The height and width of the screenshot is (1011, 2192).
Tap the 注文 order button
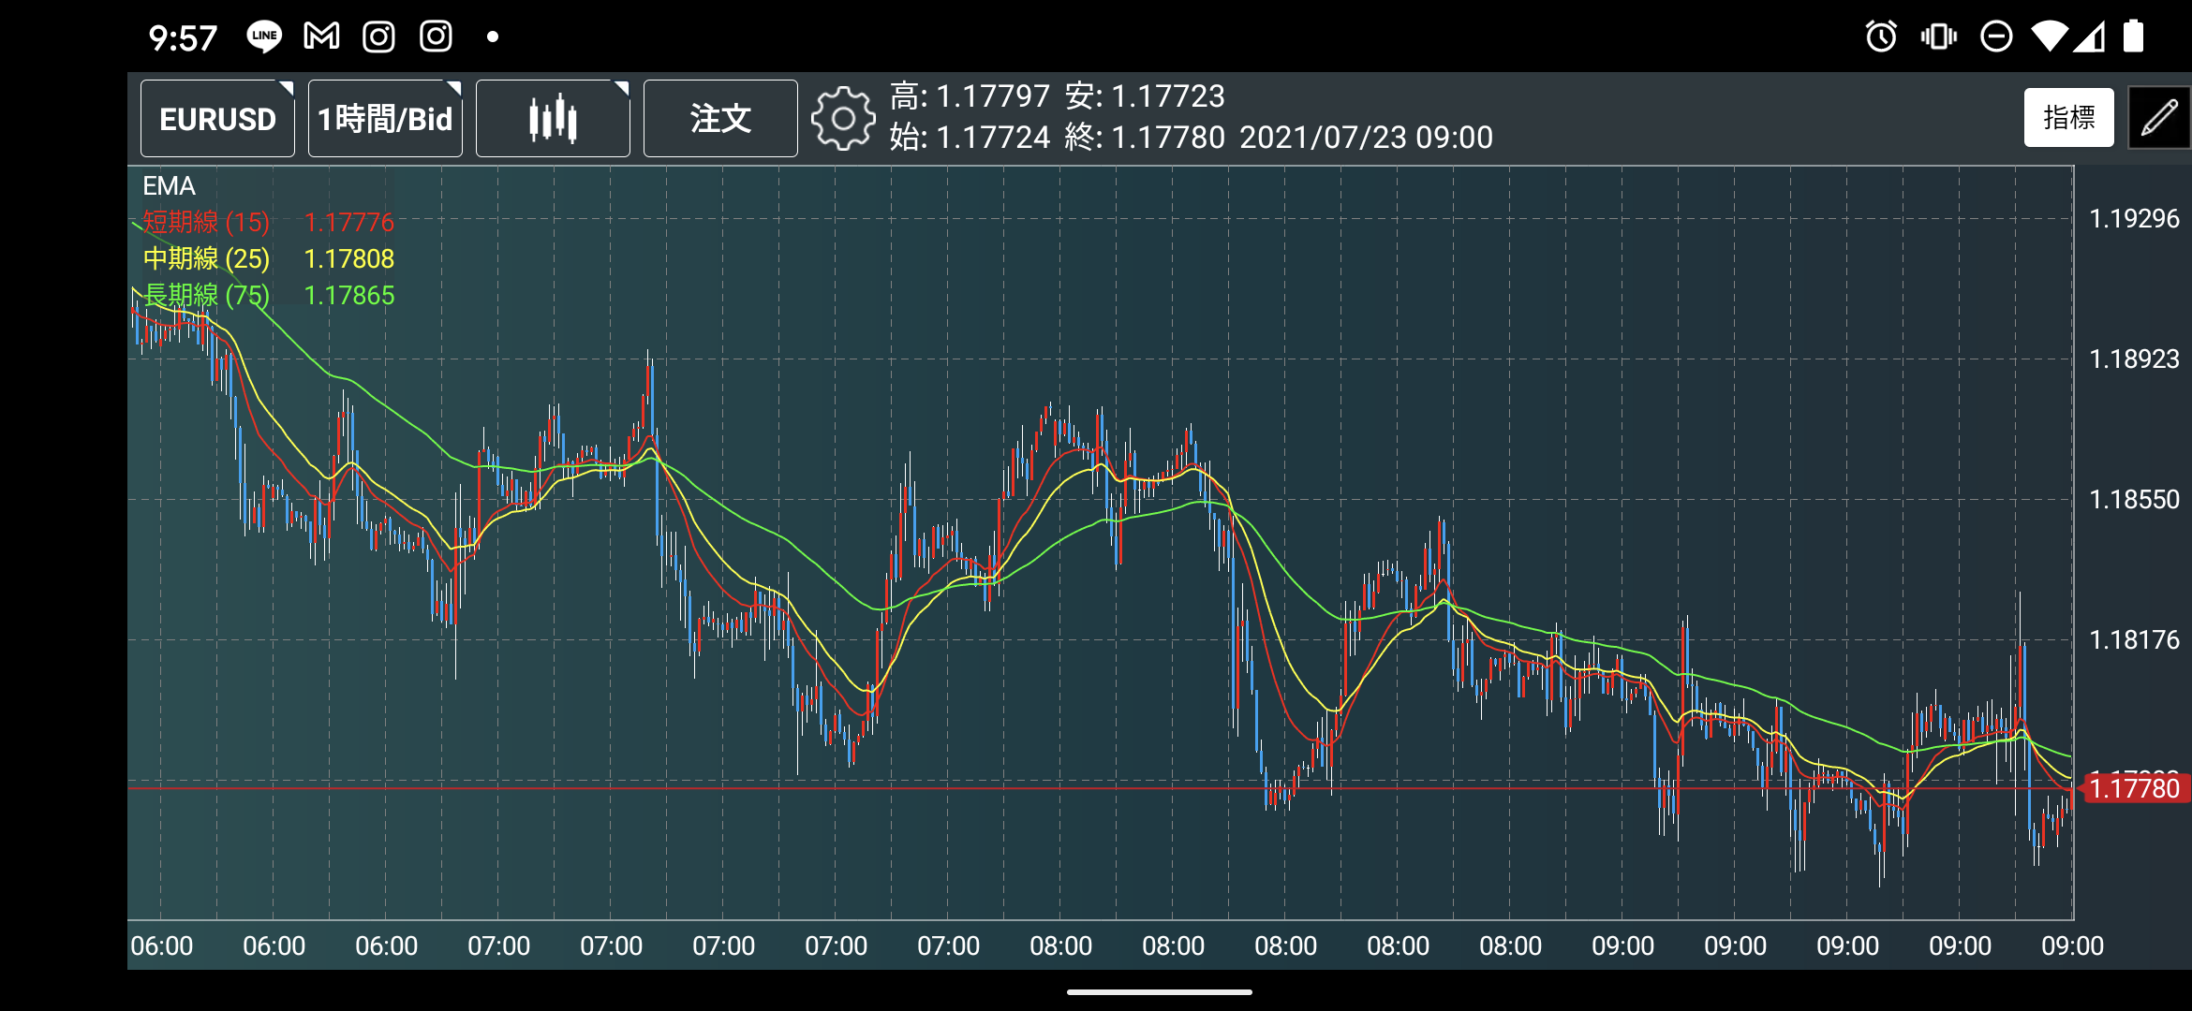[720, 118]
